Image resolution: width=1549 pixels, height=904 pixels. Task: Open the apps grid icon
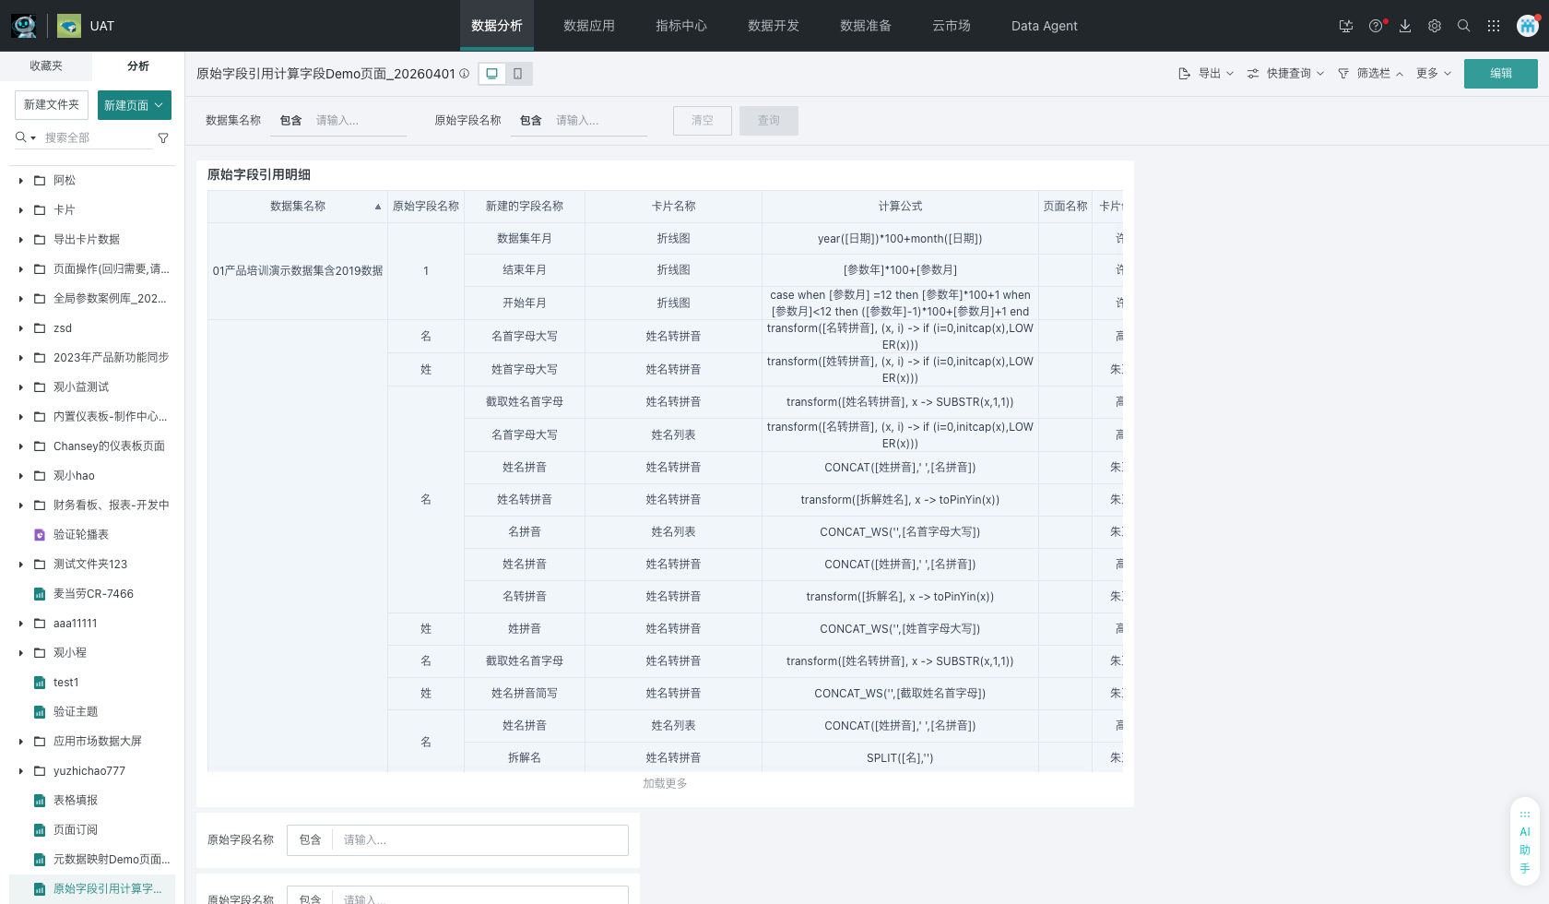click(1494, 26)
